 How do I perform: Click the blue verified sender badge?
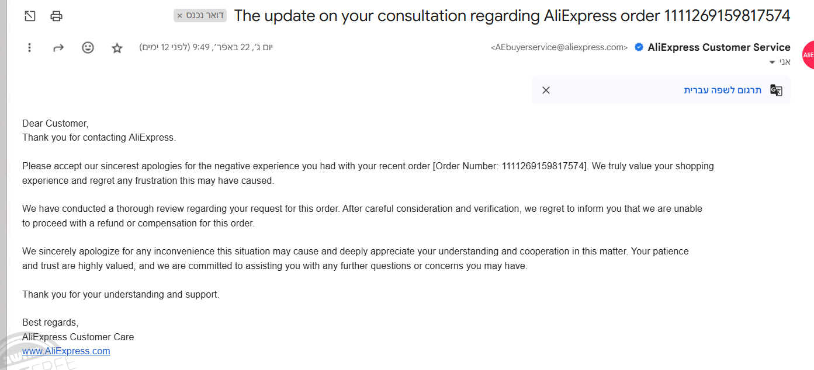coord(639,47)
